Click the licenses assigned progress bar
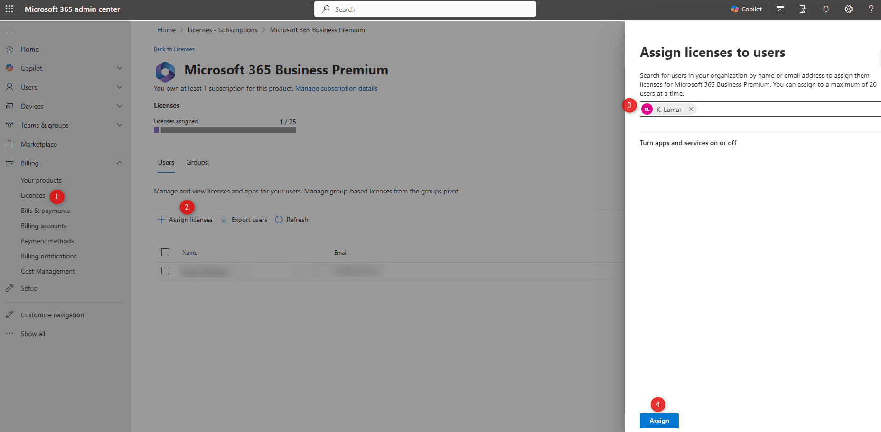The image size is (881, 432). (x=225, y=130)
